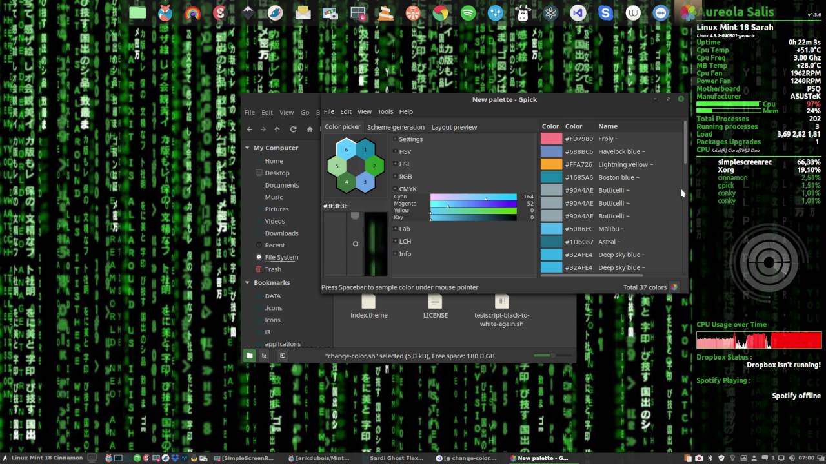Click the blue mixer icon in dock

tap(496, 13)
